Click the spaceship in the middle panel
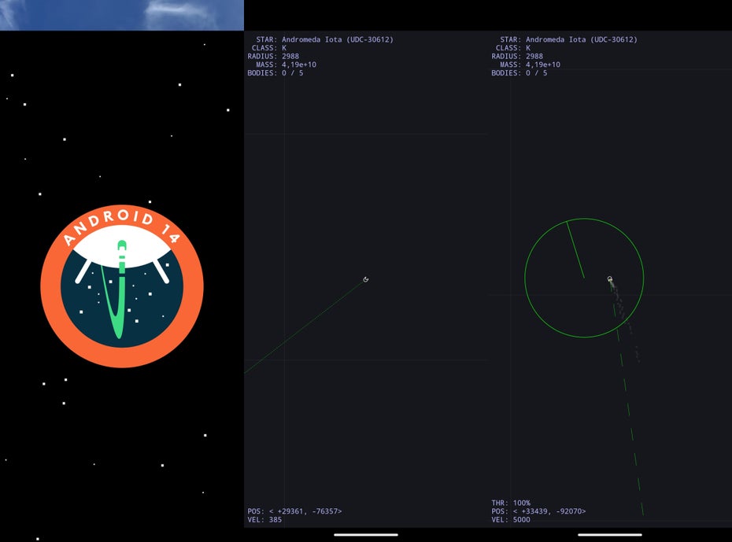732x542 pixels. (x=365, y=279)
